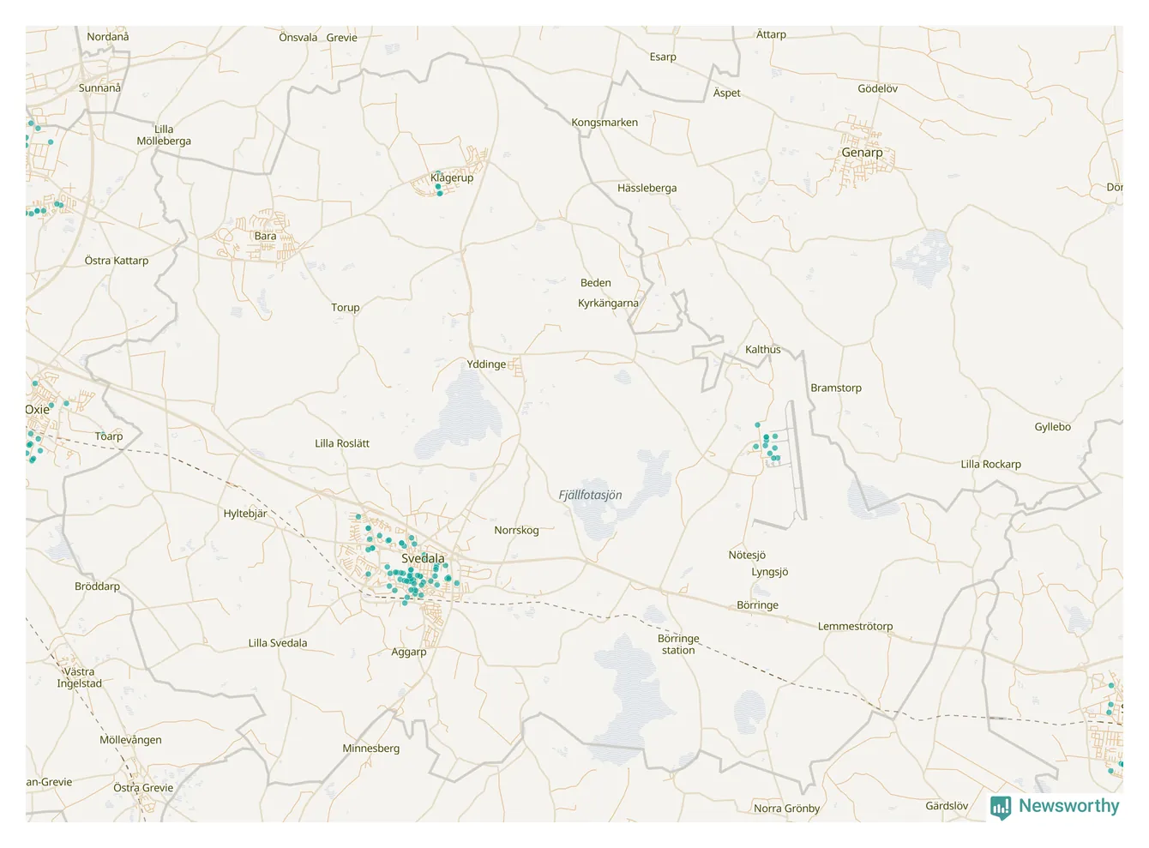Select the Kongsmarken label
This screenshot has height=848, width=1149.
(x=605, y=123)
